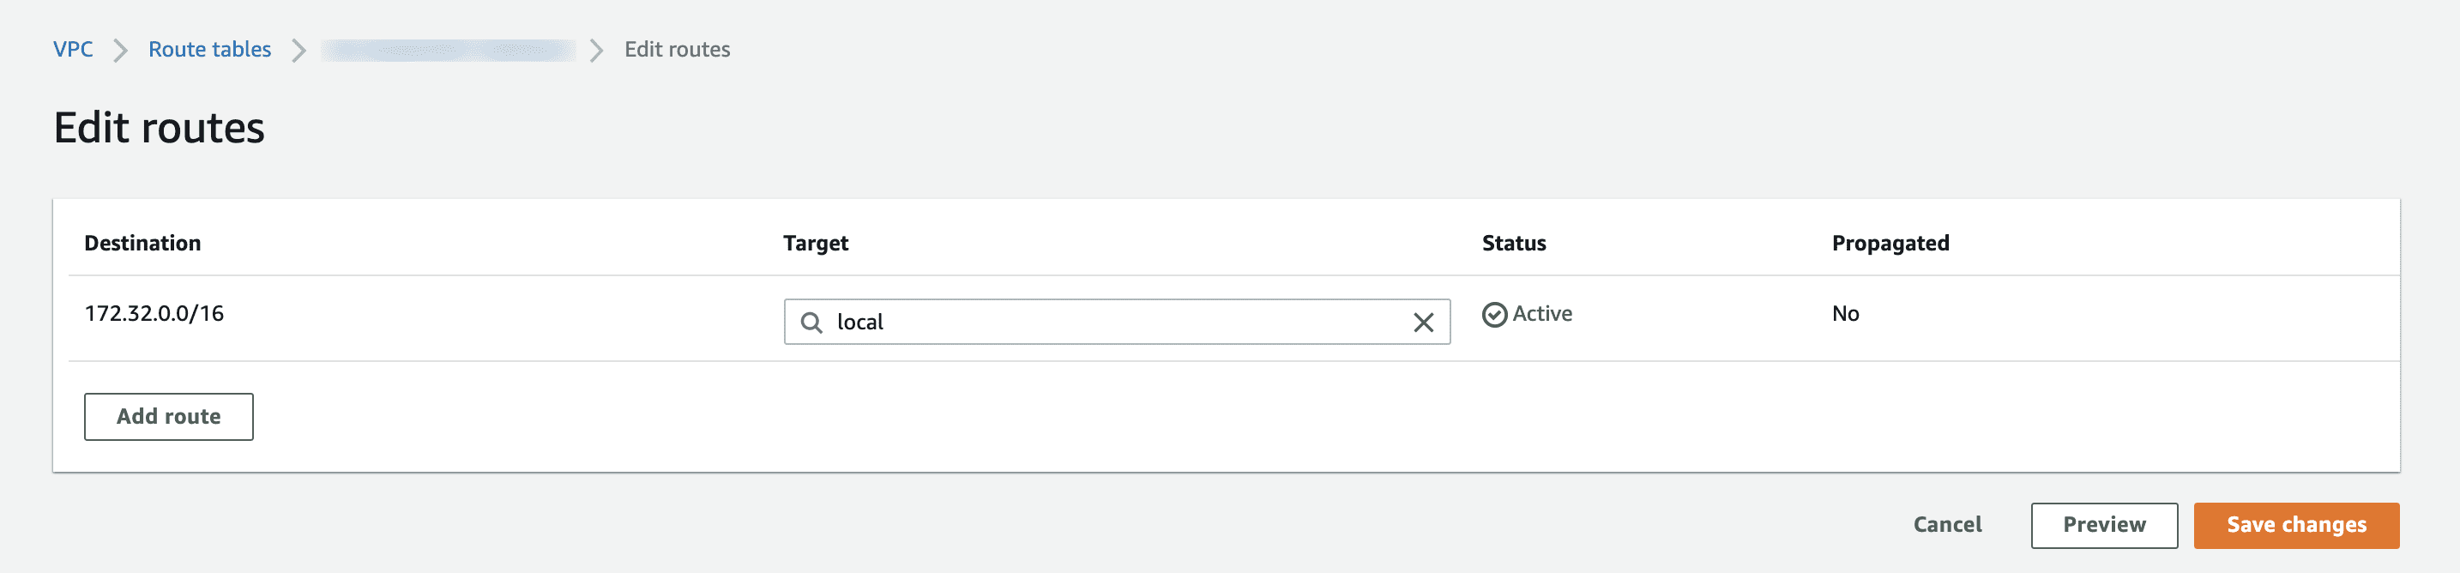
Task: Click the Target column header
Action: tap(815, 244)
